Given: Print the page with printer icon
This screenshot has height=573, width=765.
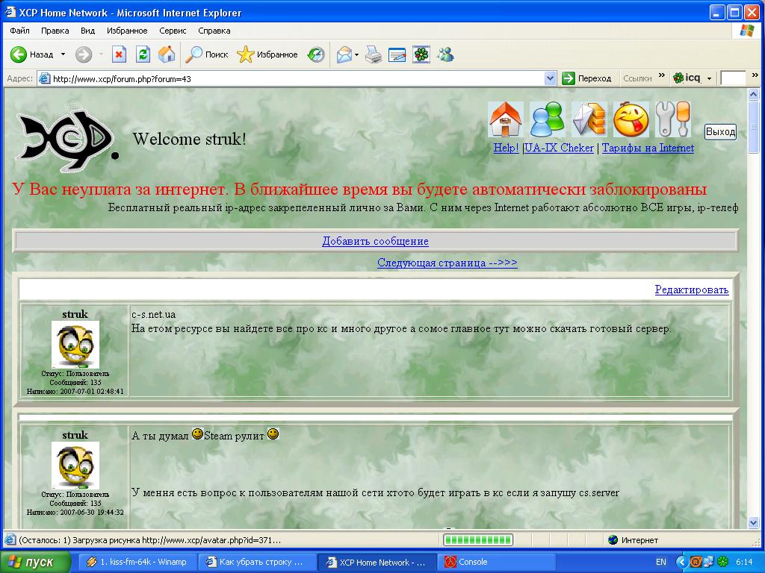Looking at the screenshot, I should 374,54.
